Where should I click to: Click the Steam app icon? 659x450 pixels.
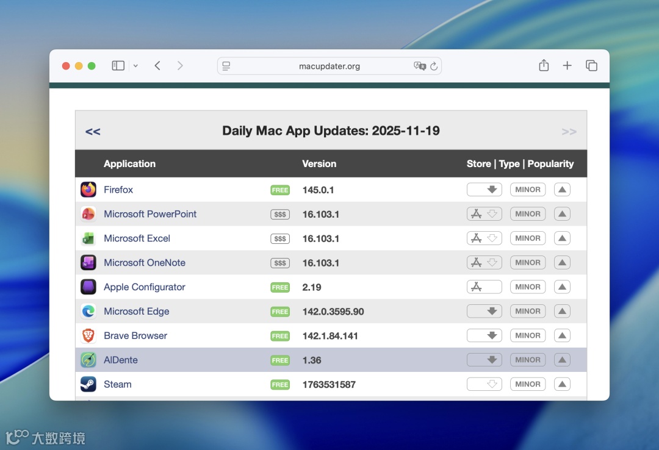88,385
